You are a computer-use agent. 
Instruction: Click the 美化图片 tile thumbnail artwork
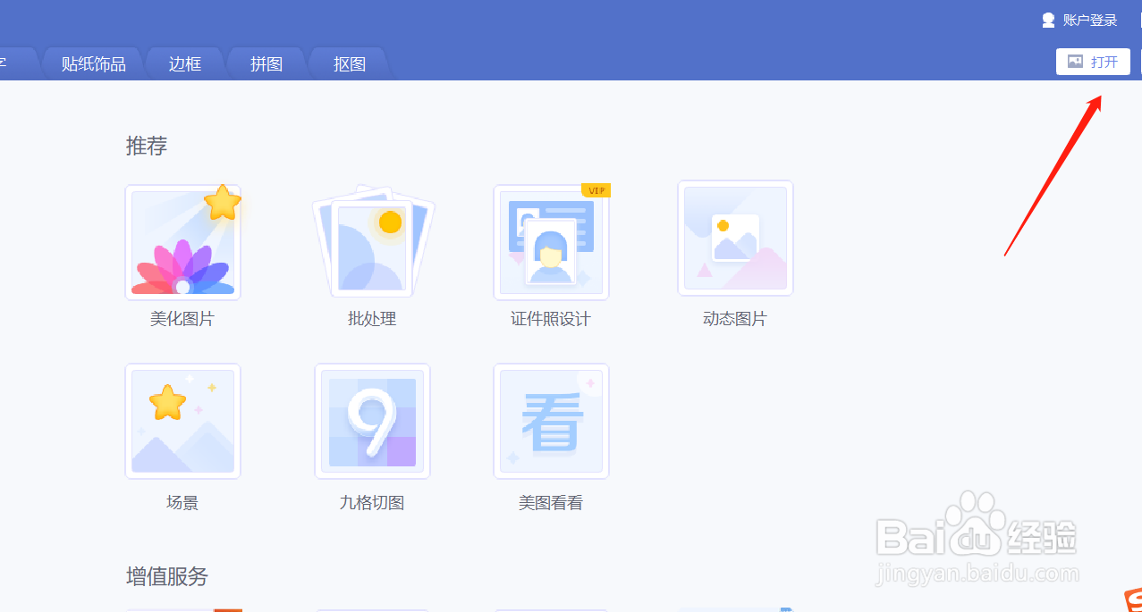click(x=182, y=241)
